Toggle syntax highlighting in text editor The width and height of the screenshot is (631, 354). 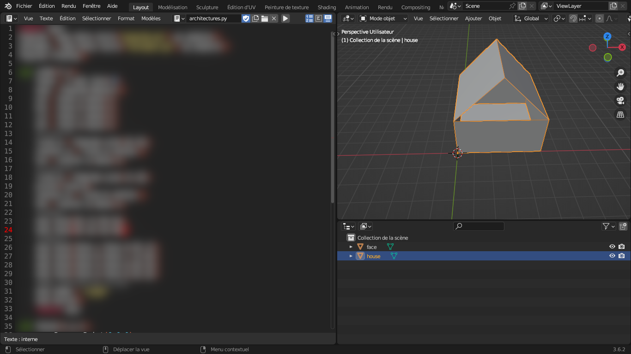328,18
